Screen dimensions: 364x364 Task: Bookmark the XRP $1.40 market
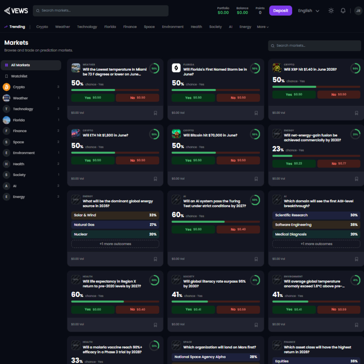[357, 113]
